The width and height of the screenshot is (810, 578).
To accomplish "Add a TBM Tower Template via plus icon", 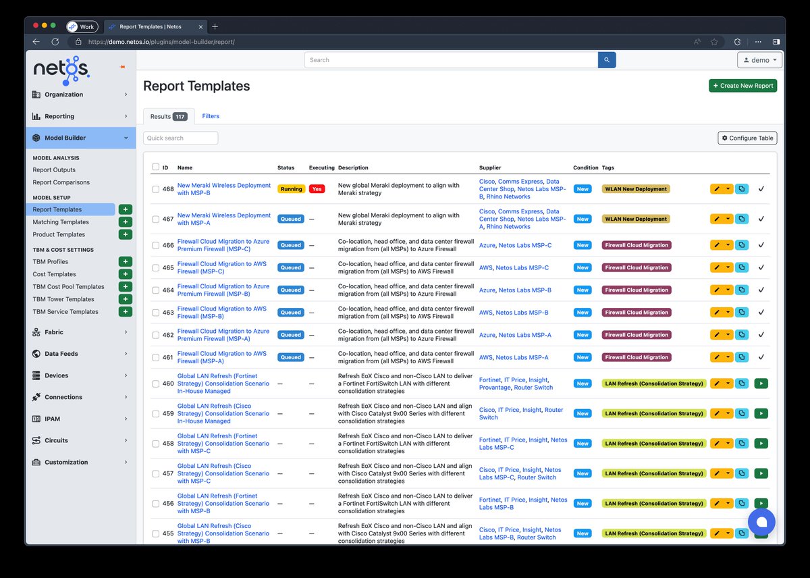I will point(126,299).
